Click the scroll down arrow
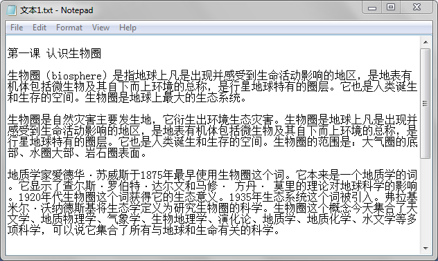This screenshot has height=261, width=438. coord(426,248)
